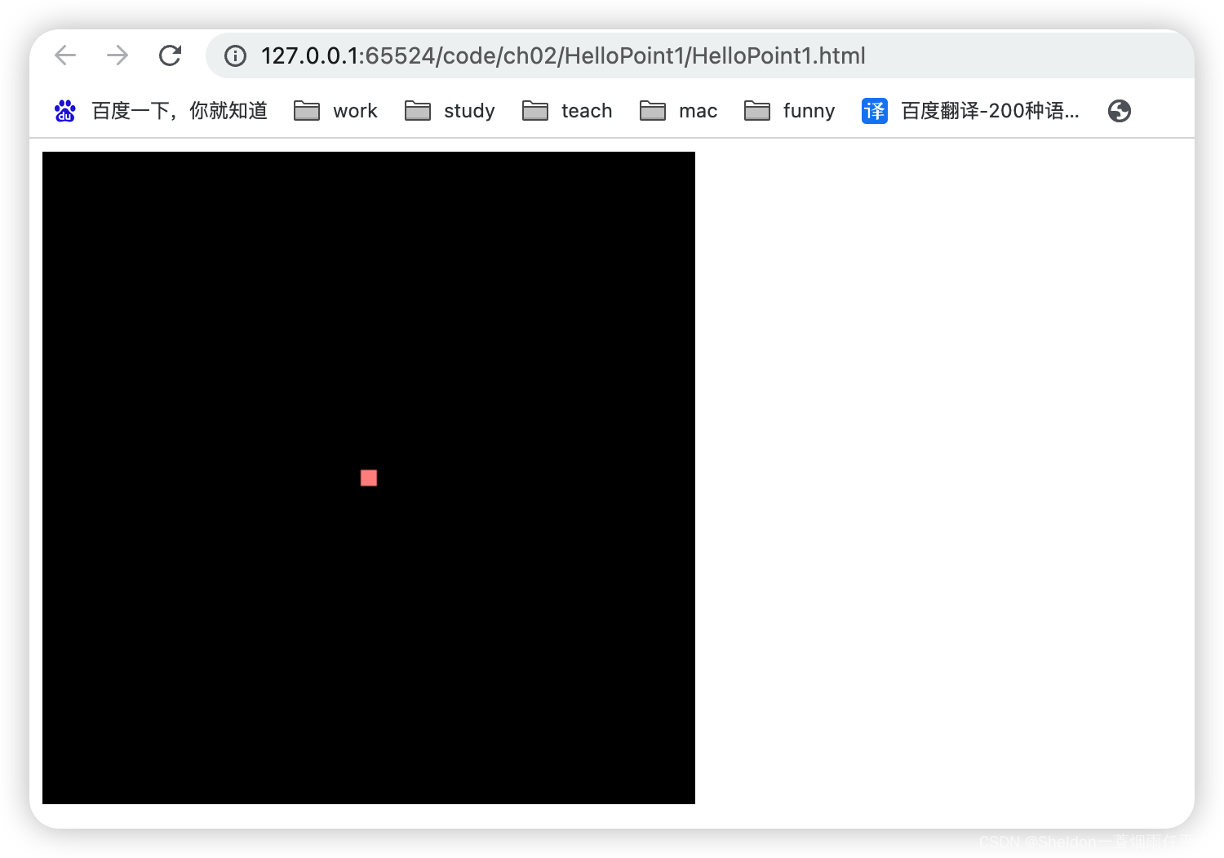Select the address bar URL field
Viewport: 1224px width, 858px height.
point(699,55)
